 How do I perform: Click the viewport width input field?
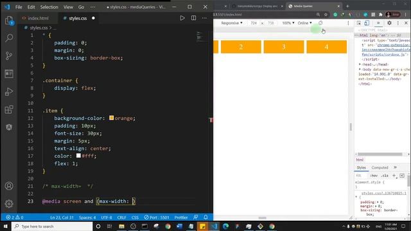254,23
